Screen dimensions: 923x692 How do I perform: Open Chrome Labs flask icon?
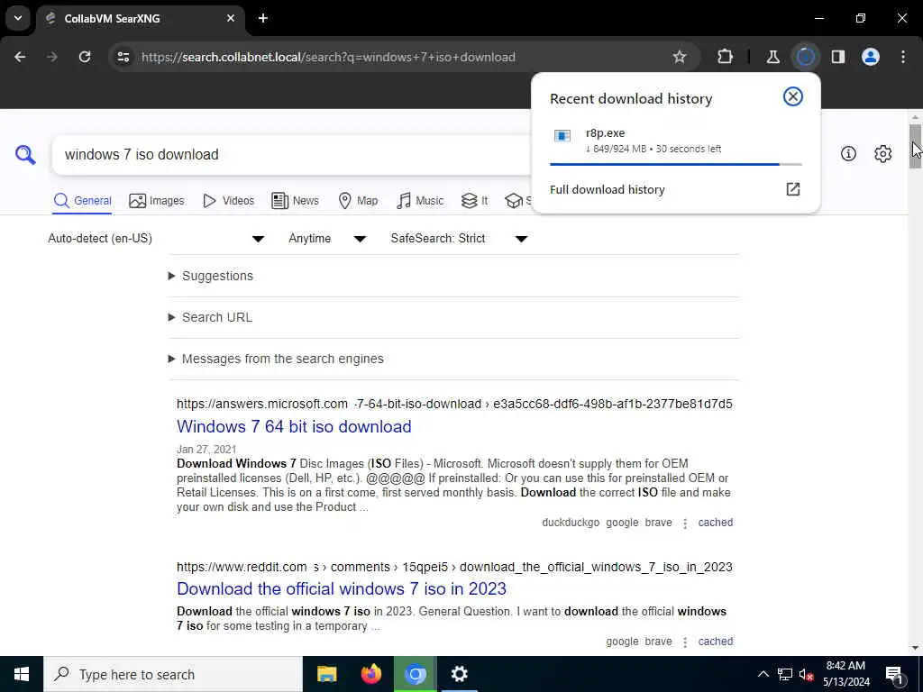point(772,57)
